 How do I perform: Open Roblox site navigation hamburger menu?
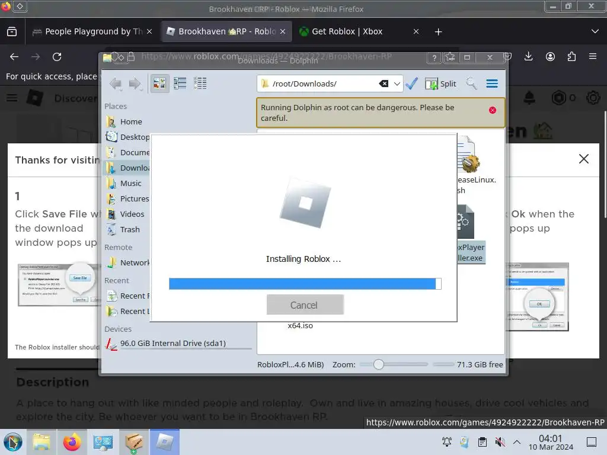click(12, 98)
